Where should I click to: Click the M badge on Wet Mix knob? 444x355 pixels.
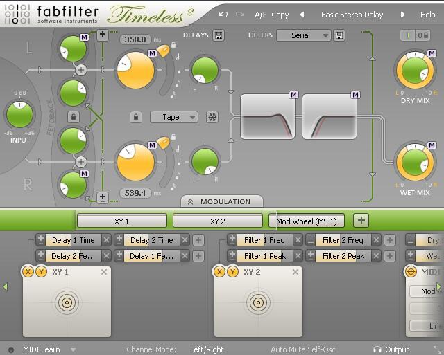[x=432, y=145]
